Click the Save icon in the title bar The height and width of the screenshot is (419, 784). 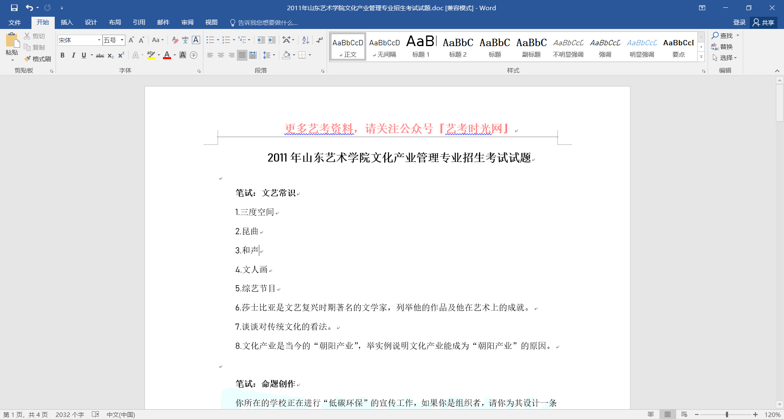click(14, 8)
